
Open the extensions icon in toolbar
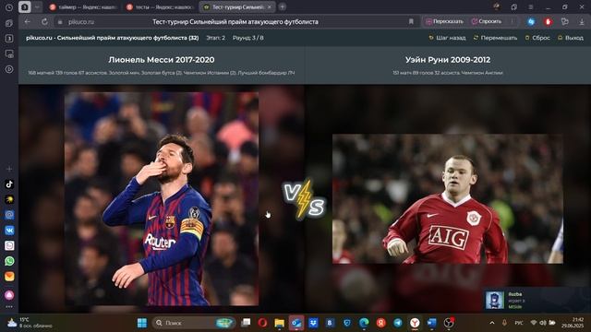[564, 22]
